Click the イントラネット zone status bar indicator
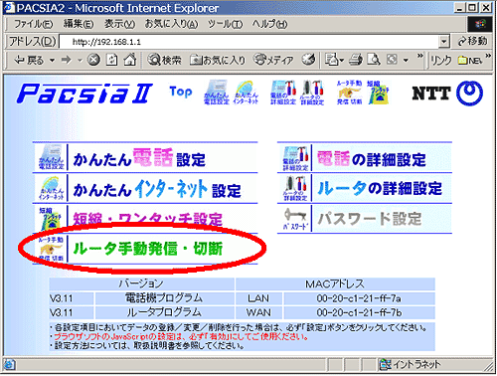This screenshot has height=376, width=497. click(410, 364)
